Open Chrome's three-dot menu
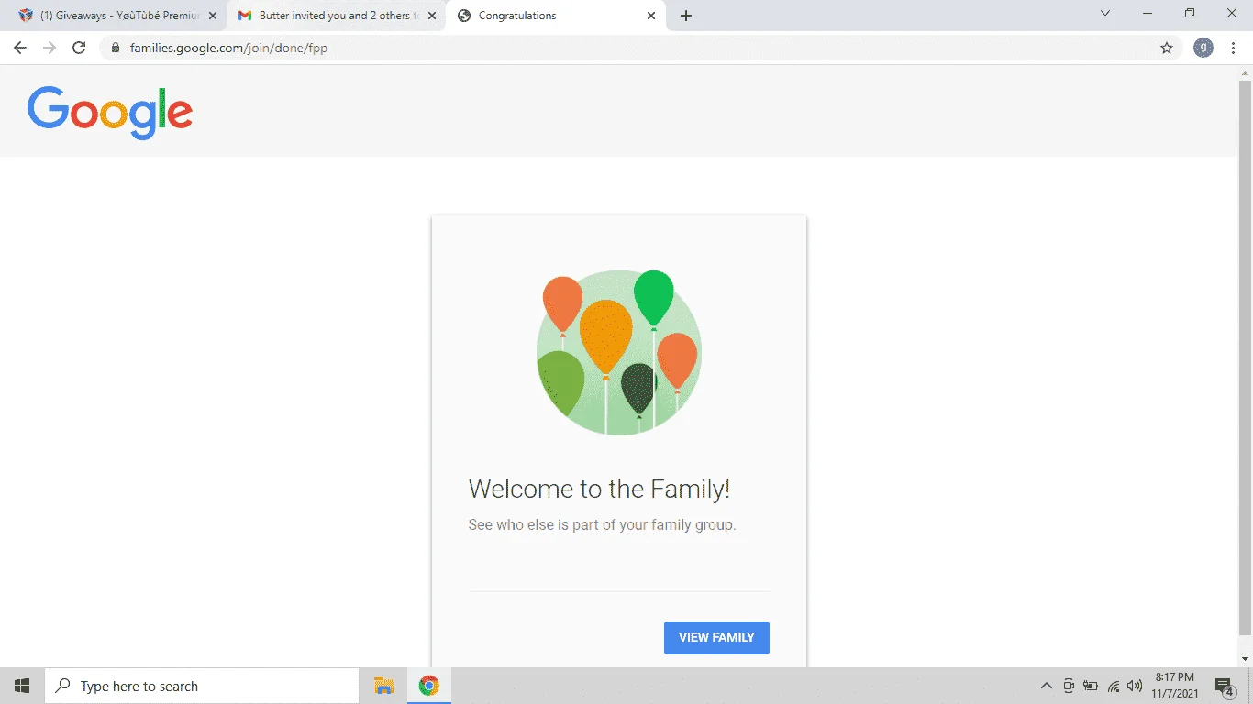The height and width of the screenshot is (704, 1253). point(1234,48)
